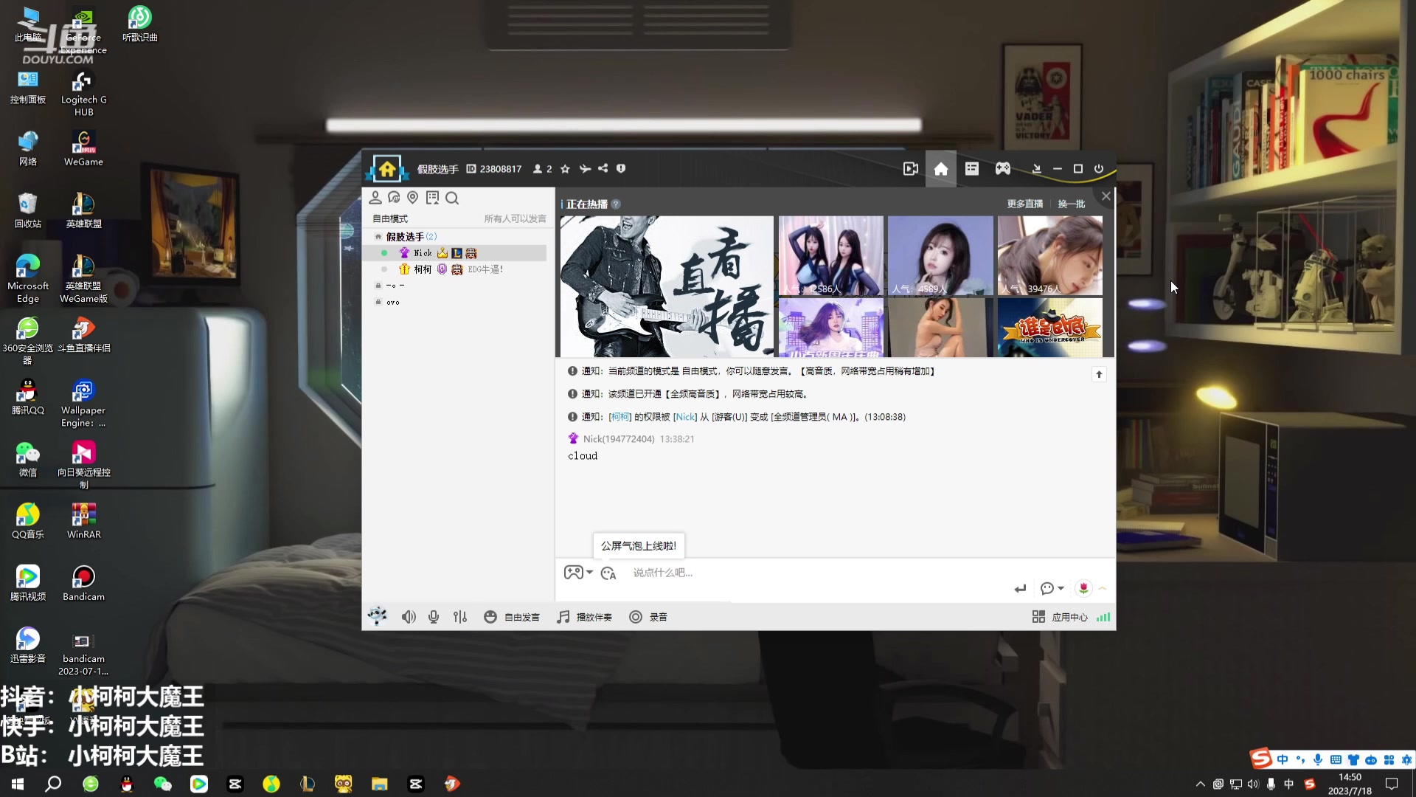1416x797 pixels.
Task: Close the 正在热播 live panel
Action: tap(1106, 196)
